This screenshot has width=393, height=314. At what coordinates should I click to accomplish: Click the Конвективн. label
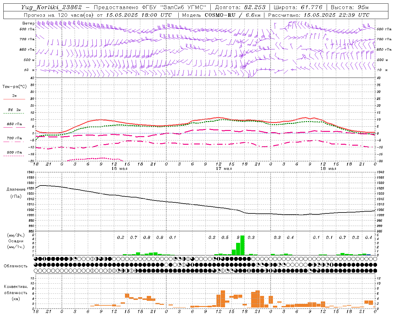tap(16, 287)
